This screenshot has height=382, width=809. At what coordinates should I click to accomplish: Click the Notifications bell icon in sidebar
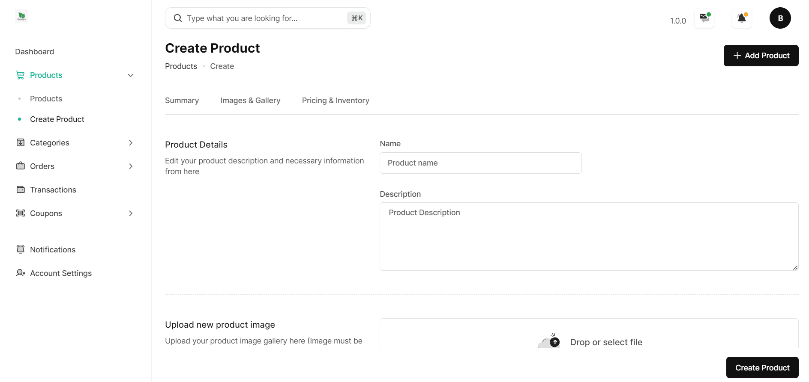coord(21,249)
